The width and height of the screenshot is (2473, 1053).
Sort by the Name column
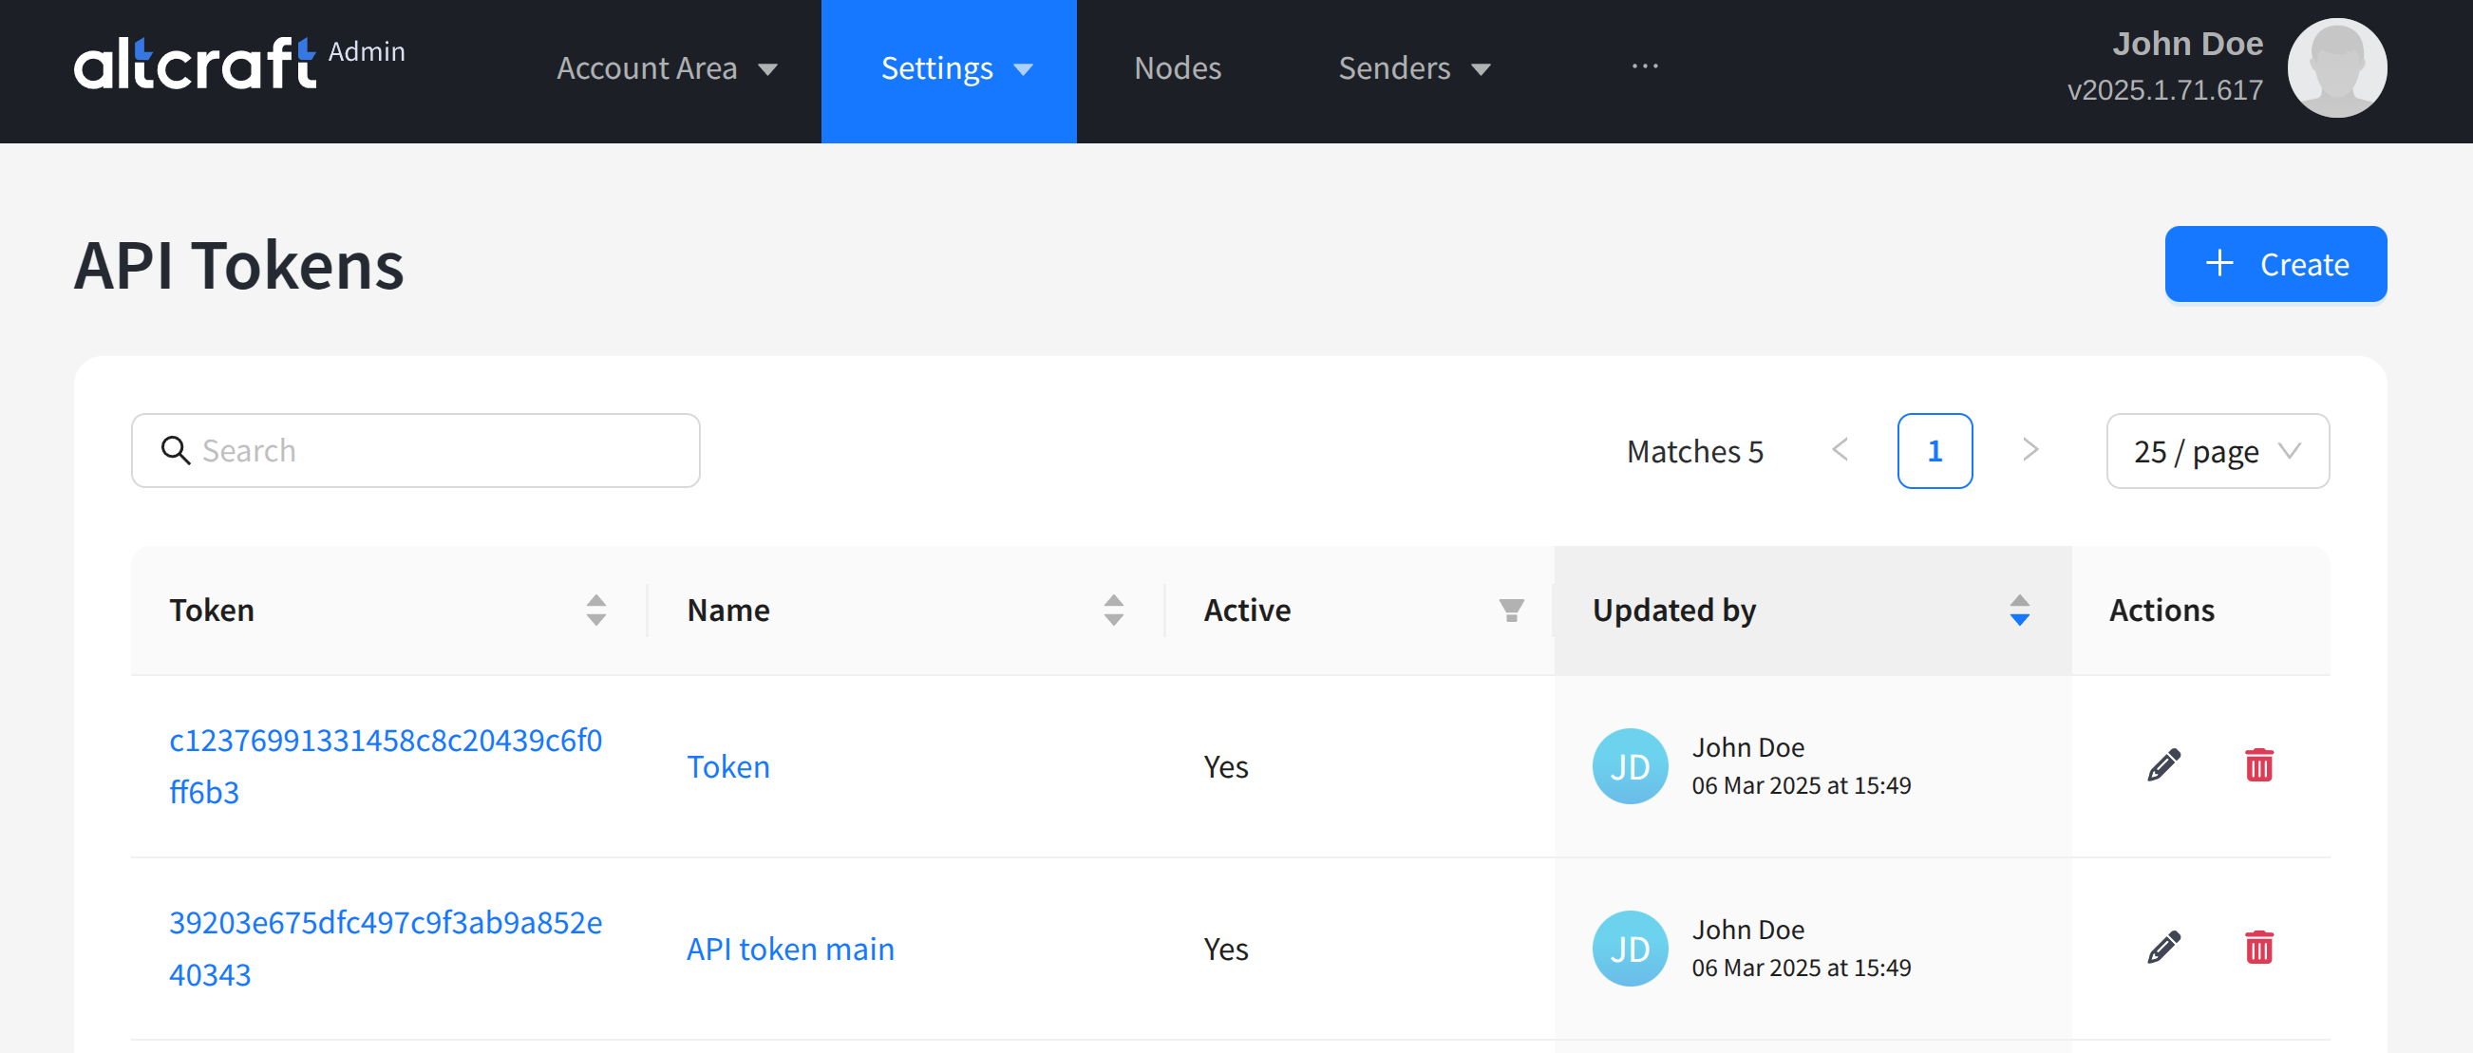[1113, 610]
